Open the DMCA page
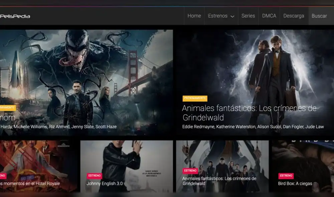Viewport: 334px width, 197px height. 269,16
